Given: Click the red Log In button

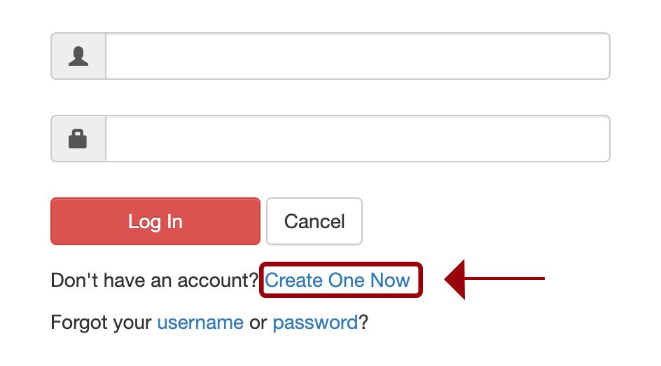Looking at the screenshot, I should pyautogui.click(x=155, y=221).
